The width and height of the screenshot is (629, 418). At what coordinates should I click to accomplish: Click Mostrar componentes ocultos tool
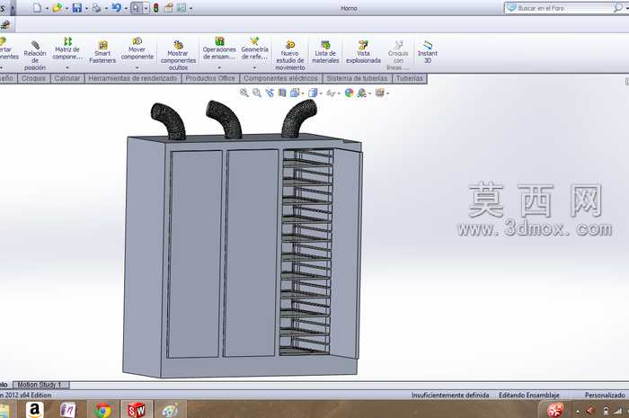pyautogui.click(x=178, y=56)
